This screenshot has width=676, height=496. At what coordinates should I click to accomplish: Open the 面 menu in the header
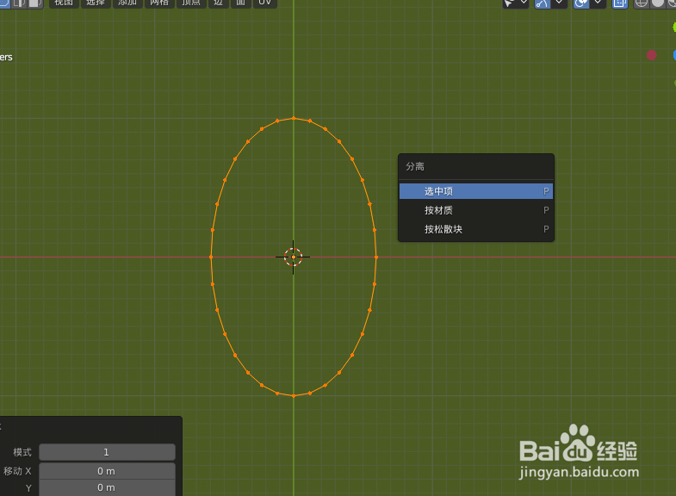coord(241,3)
